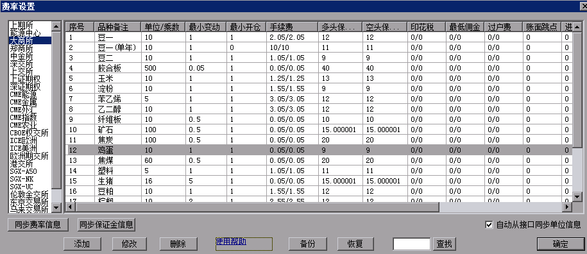Select the 苯乙烯 row in the table
The height and width of the screenshot is (254, 587).
(x=319, y=99)
